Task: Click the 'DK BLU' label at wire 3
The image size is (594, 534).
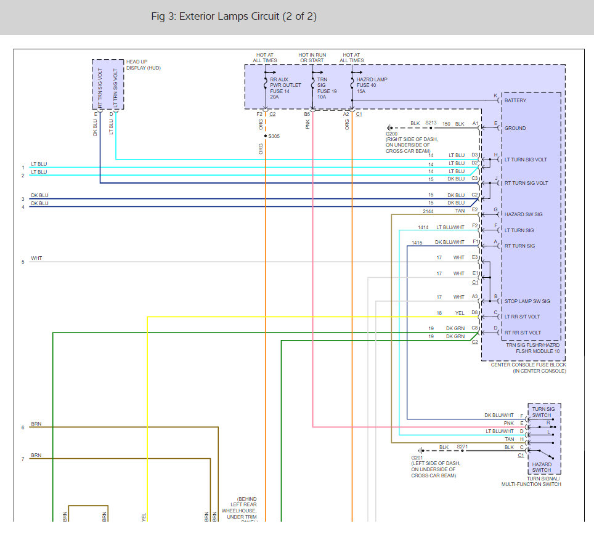Action: [x=40, y=195]
